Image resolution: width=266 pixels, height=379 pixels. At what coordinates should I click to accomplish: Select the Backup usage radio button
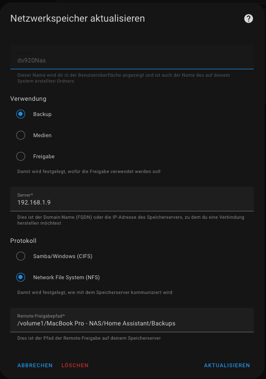point(21,114)
